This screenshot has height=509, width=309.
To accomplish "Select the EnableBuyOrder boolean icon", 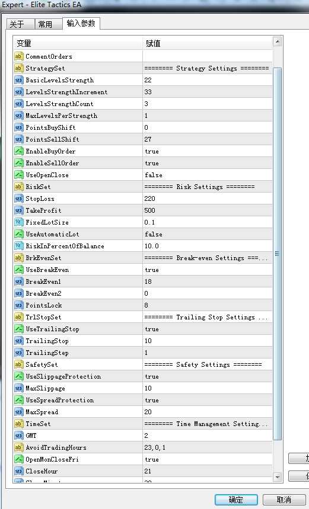I will click(x=19, y=151).
